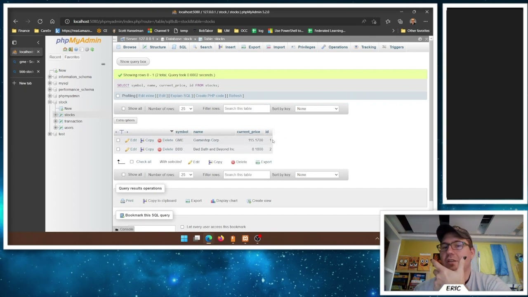The image size is (528, 297).
Task: Click Edit inline link
Action: (146, 96)
